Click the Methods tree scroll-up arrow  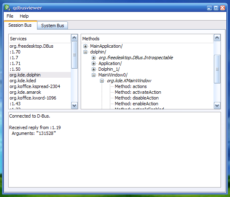click(217, 38)
